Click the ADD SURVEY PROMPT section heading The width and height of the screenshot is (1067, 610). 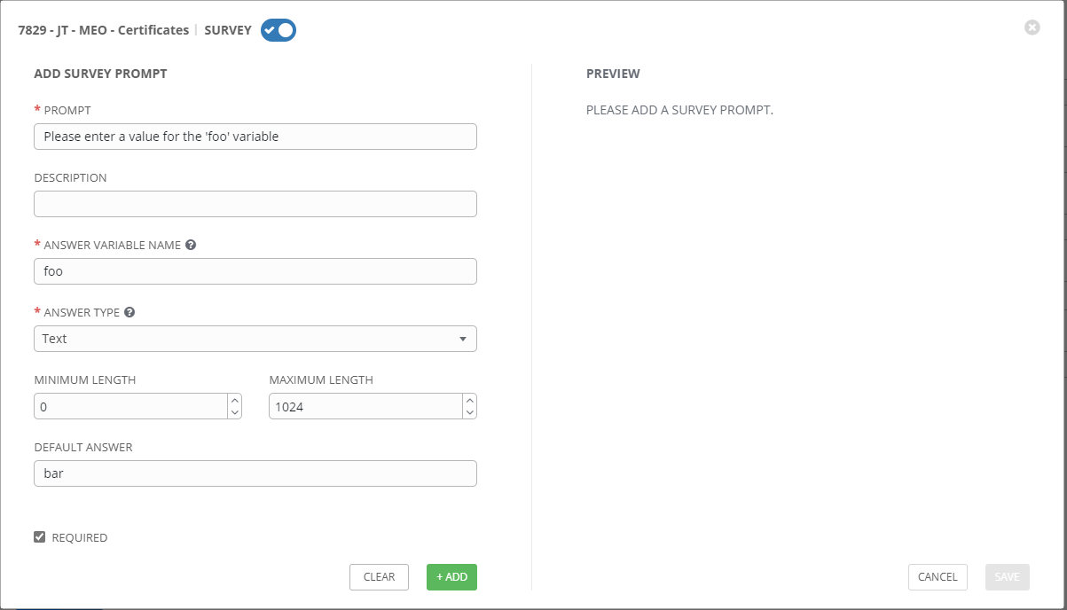point(100,74)
